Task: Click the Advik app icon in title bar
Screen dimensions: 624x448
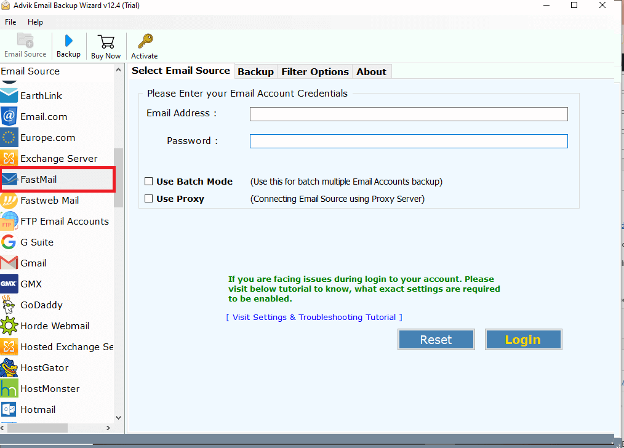Action: (x=6, y=6)
